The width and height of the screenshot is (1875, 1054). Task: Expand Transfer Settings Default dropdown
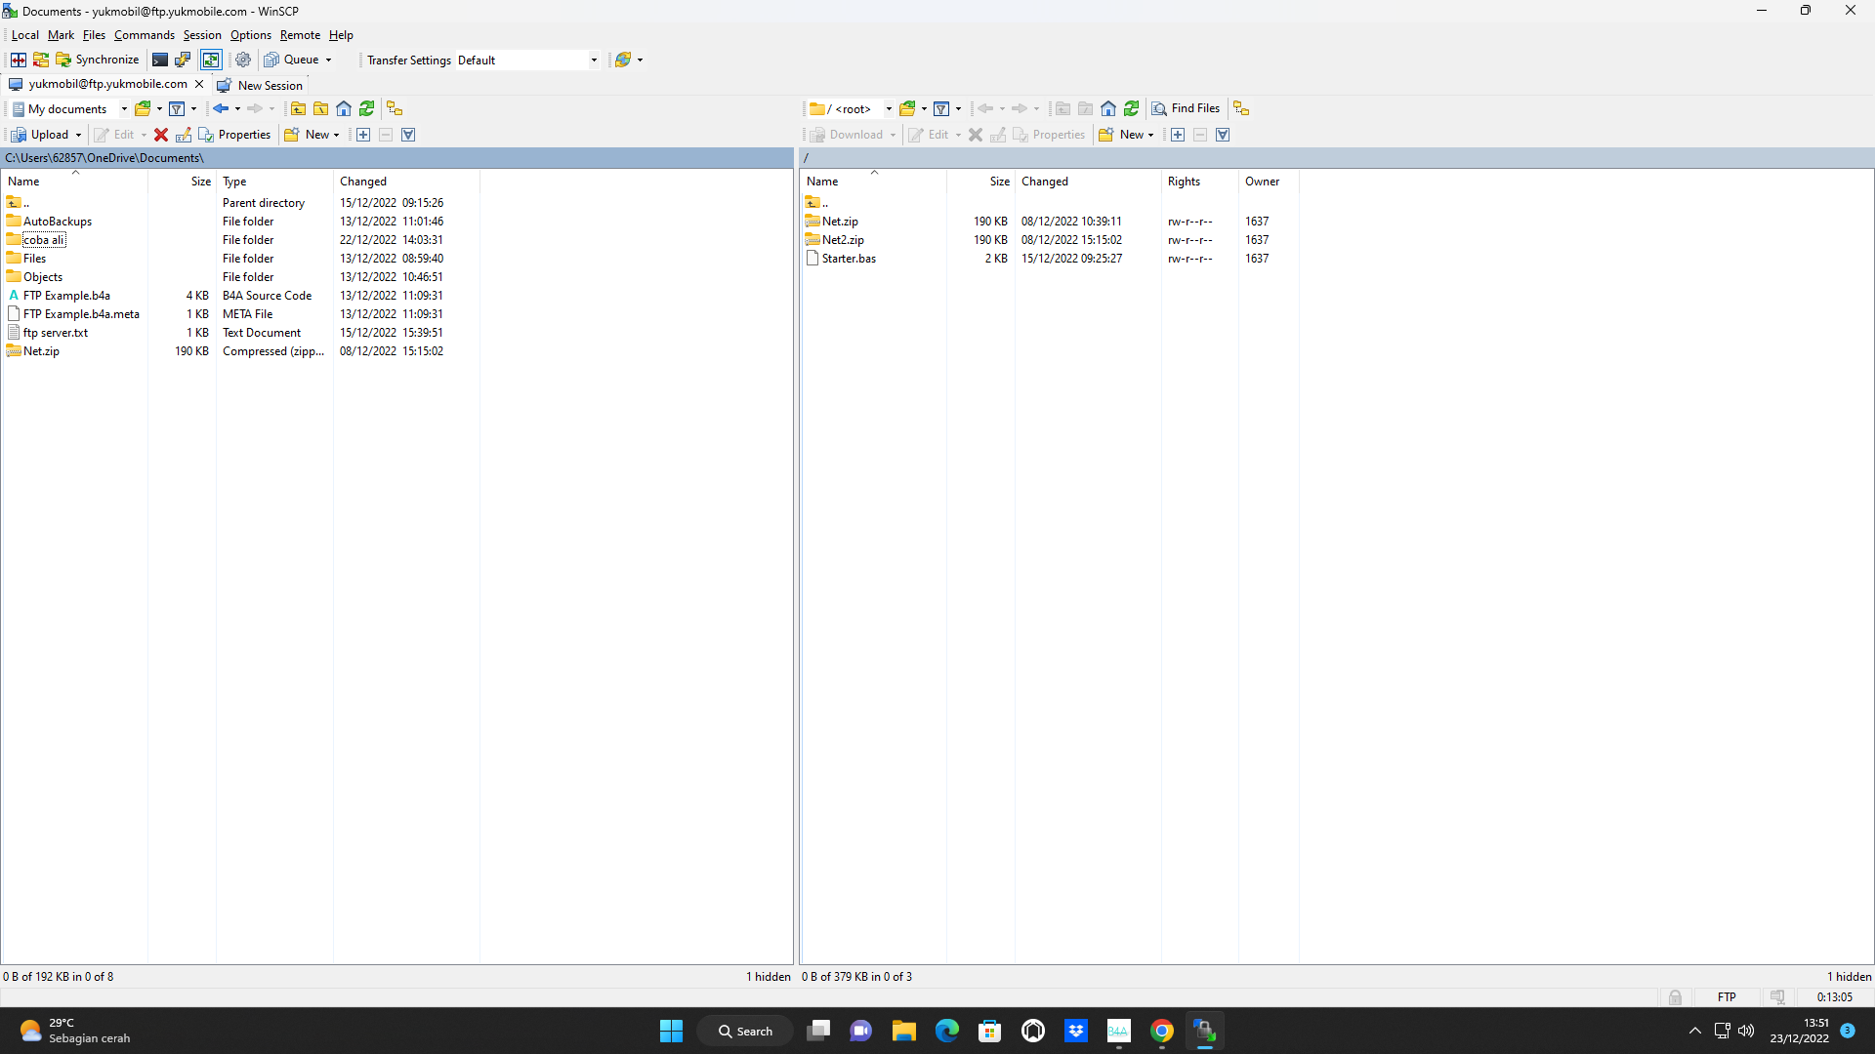[x=593, y=60]
